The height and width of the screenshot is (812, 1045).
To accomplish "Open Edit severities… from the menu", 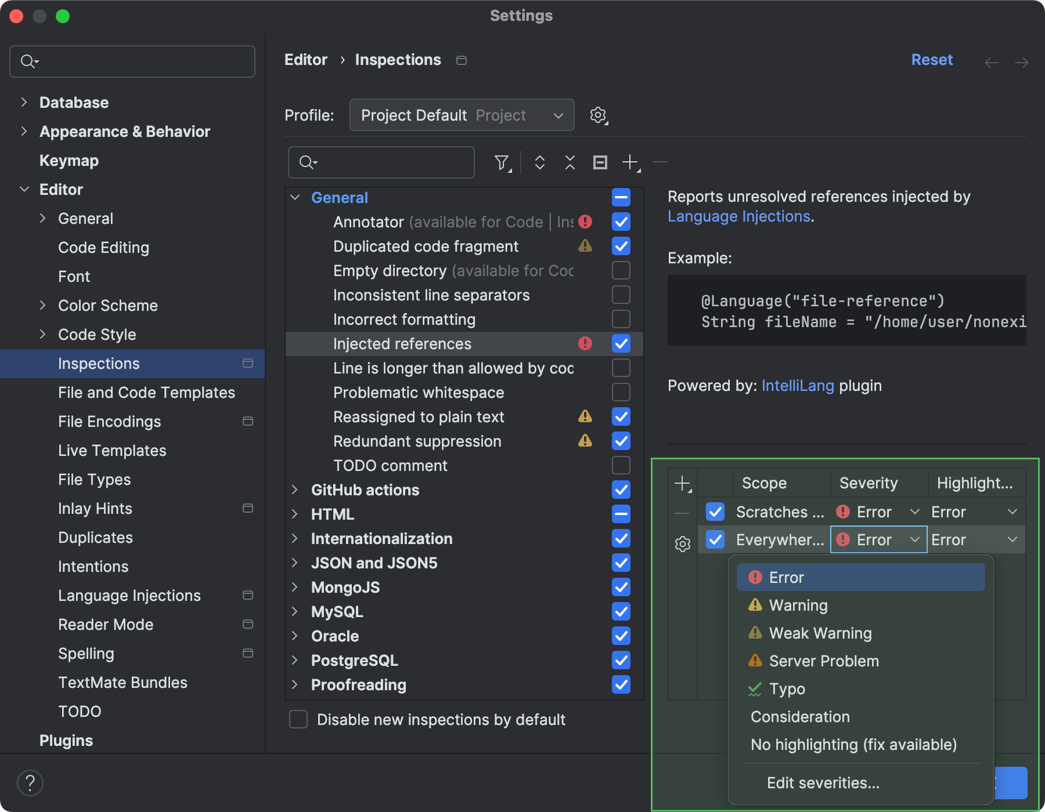I will 860,782.
